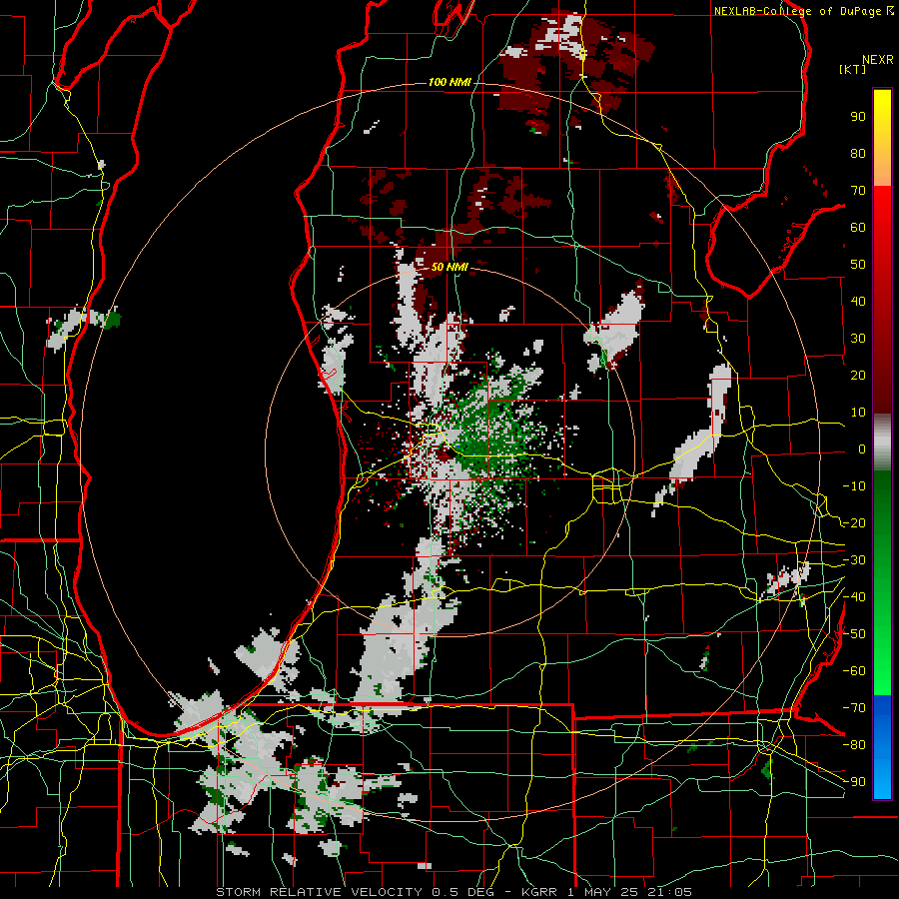Click the '1 MAY 25 21:05' timestamp

pos(629,892)
